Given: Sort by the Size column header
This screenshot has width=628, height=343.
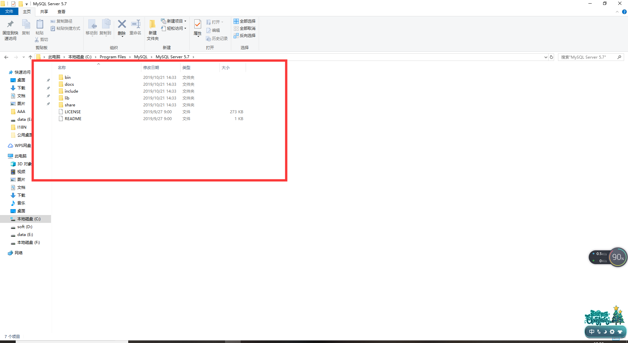Looking at the screenshot, I should [226, 68].
